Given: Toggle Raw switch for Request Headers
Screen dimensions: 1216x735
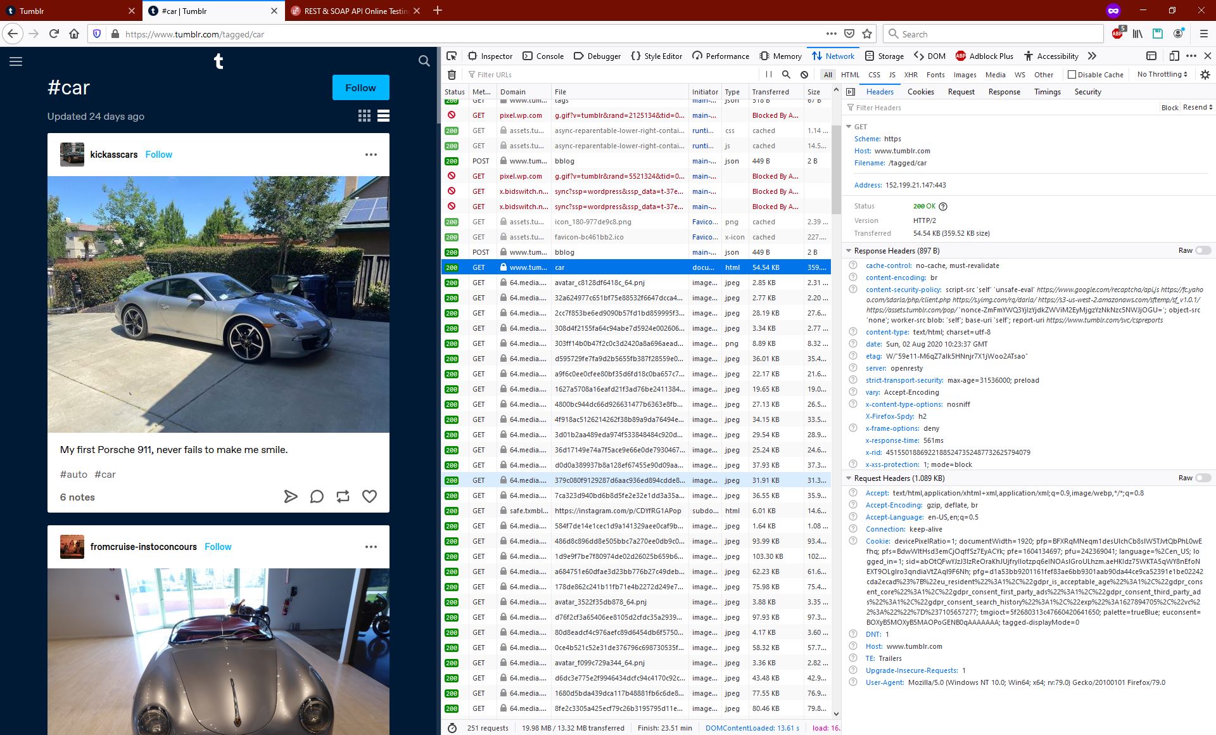Looking at the screenshot, I should 1203,478.
